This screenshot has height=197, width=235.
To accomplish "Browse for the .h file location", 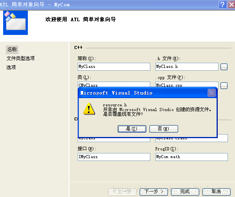I will (224, 67).
